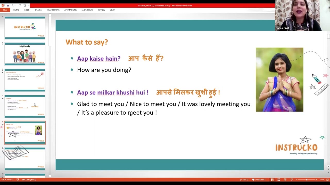
Task: Click the spell check icon in status bar
Action: point(18,180)
